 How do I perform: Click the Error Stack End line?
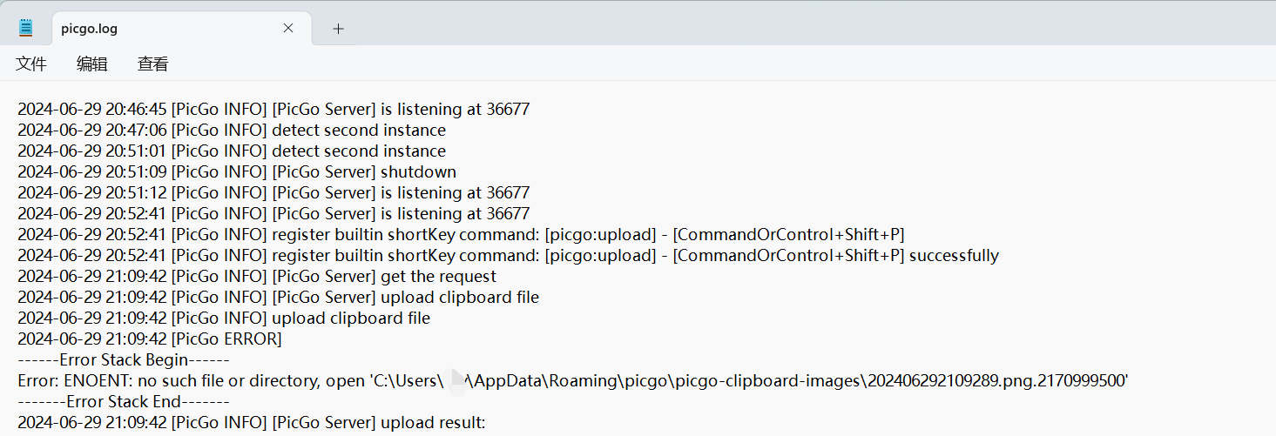pyautogui.click(x=124, y=401)
